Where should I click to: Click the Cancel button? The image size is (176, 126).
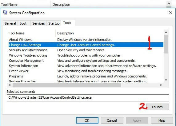[x=112, y=120]
